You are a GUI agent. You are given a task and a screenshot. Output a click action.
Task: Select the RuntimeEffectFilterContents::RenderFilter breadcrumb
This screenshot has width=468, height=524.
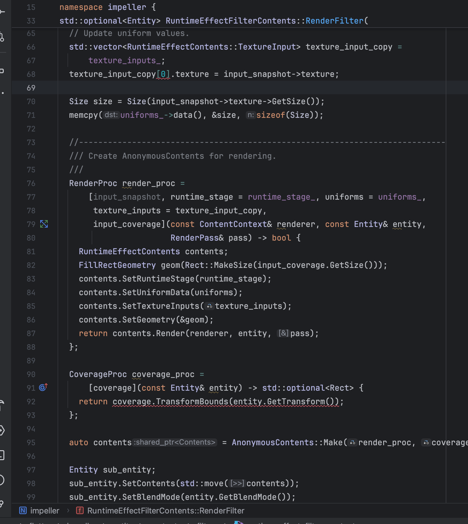point(166,511)
